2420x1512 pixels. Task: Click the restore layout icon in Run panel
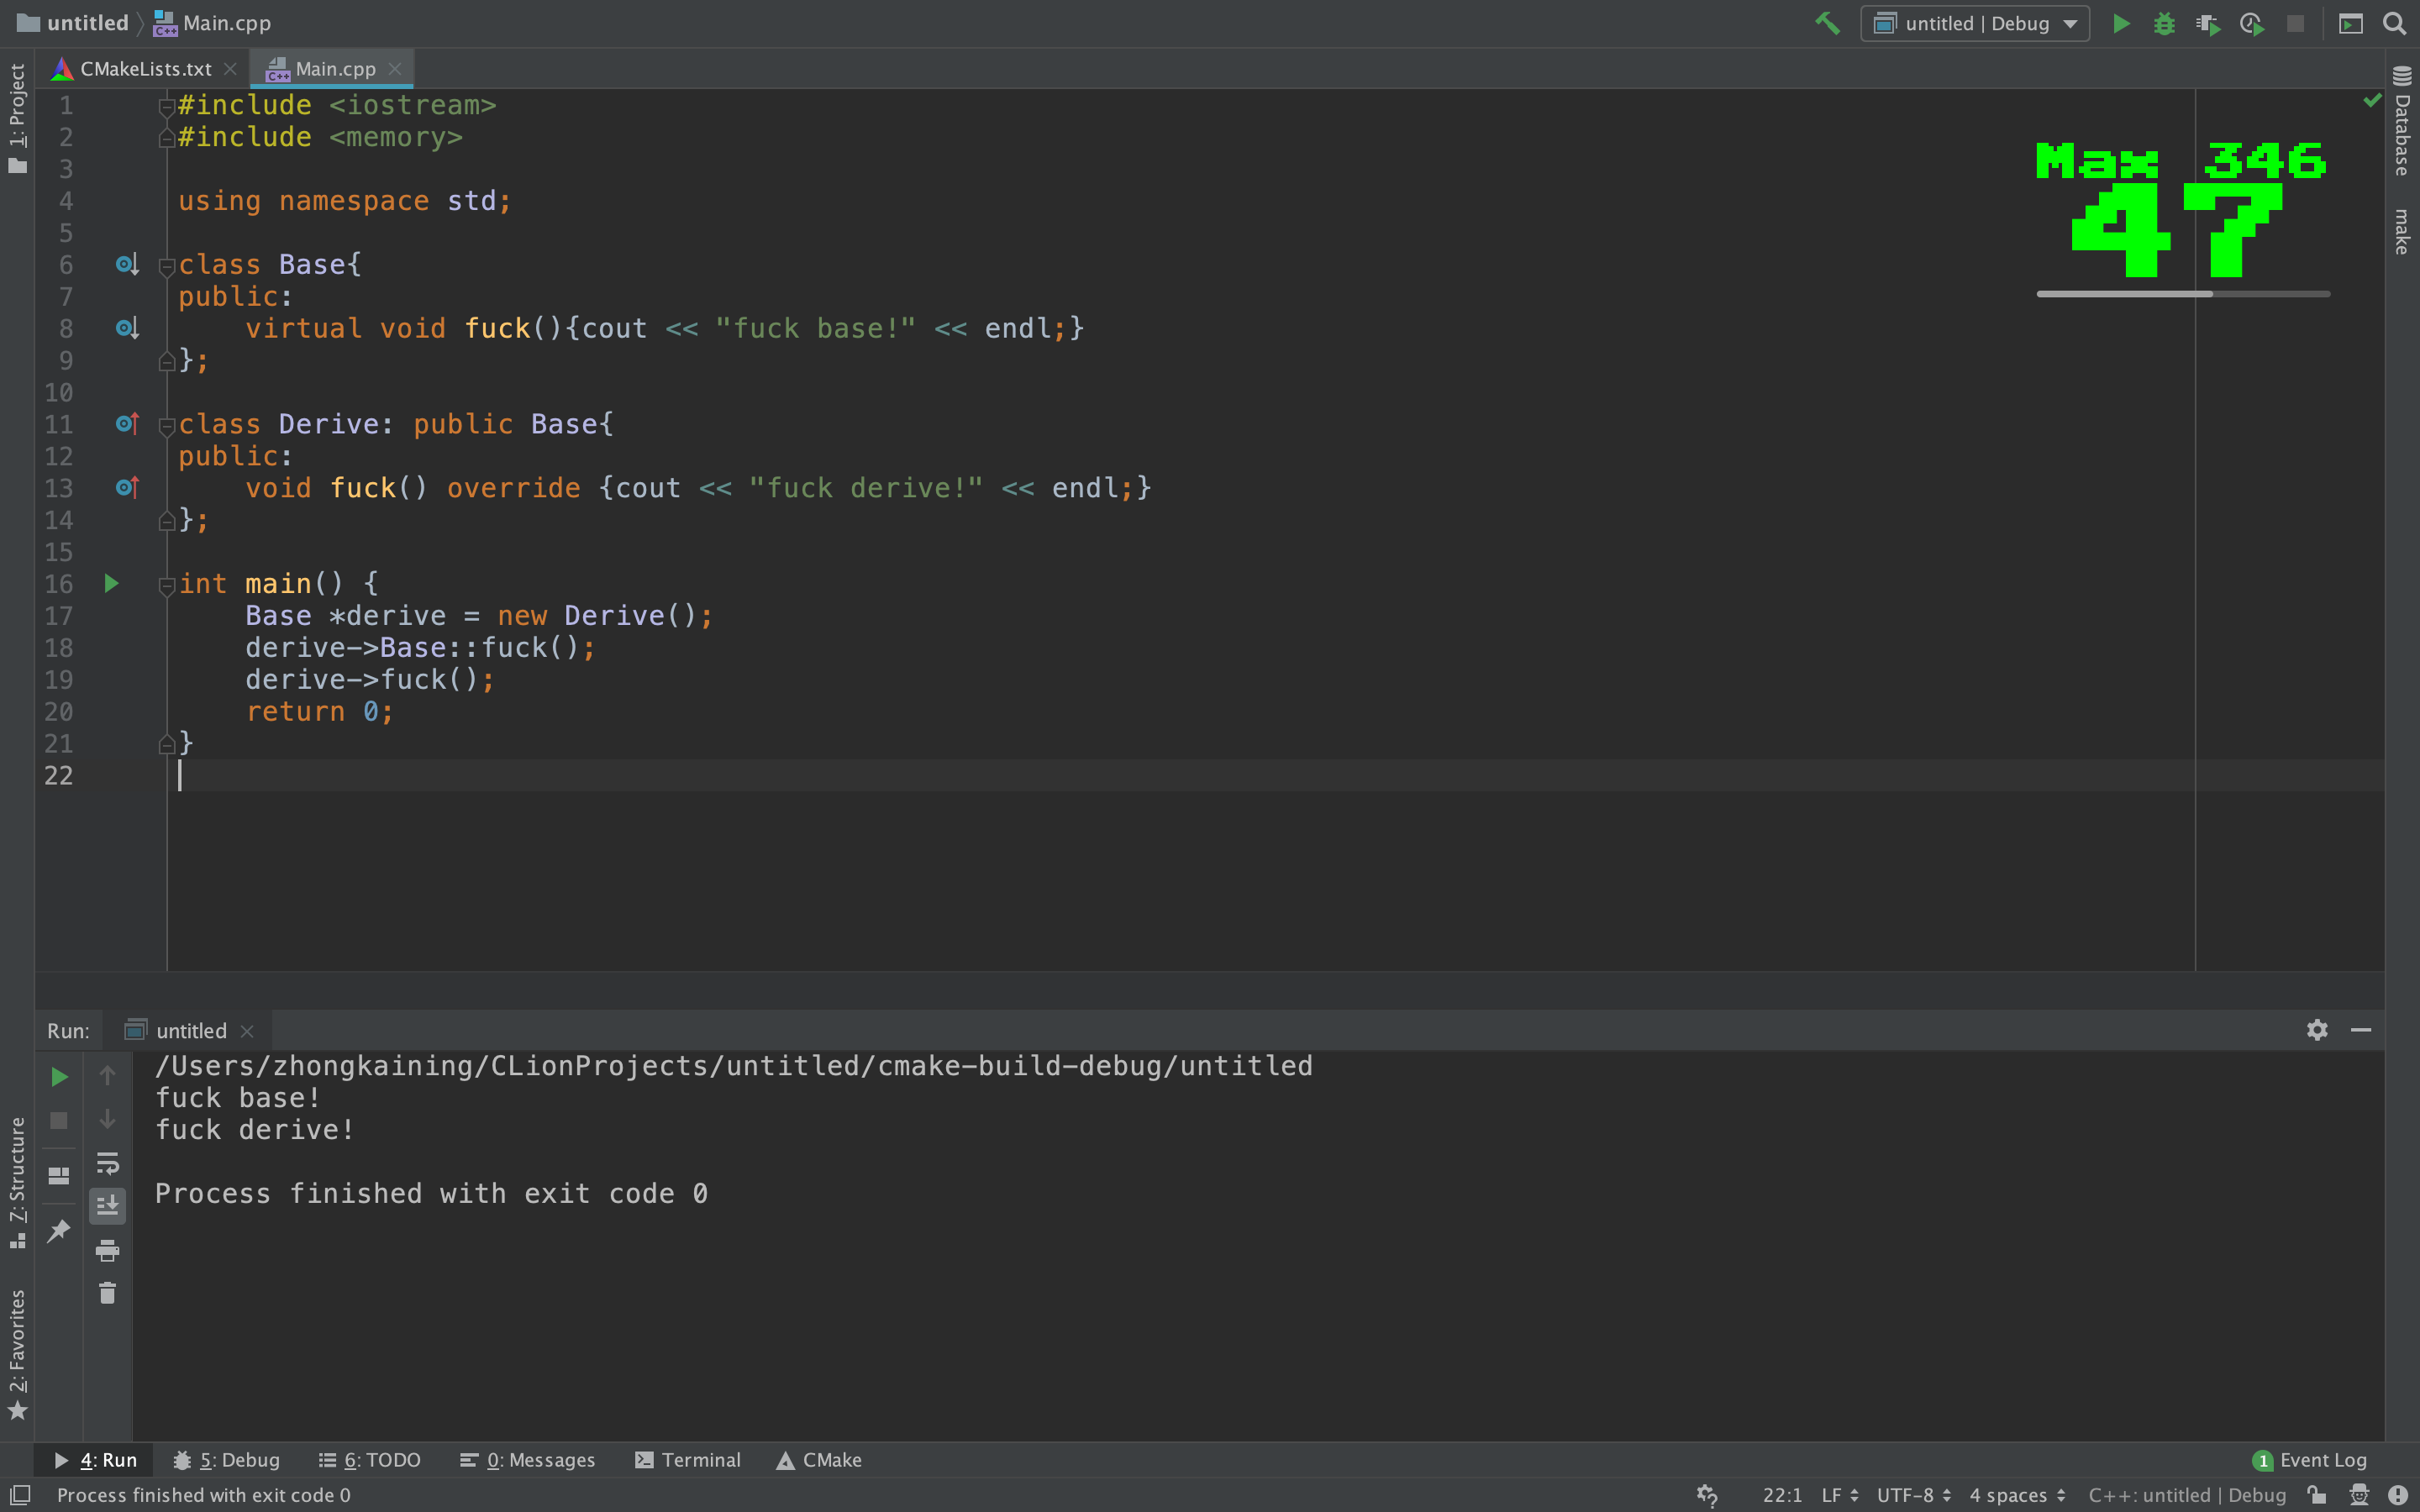click(59, 1176)
